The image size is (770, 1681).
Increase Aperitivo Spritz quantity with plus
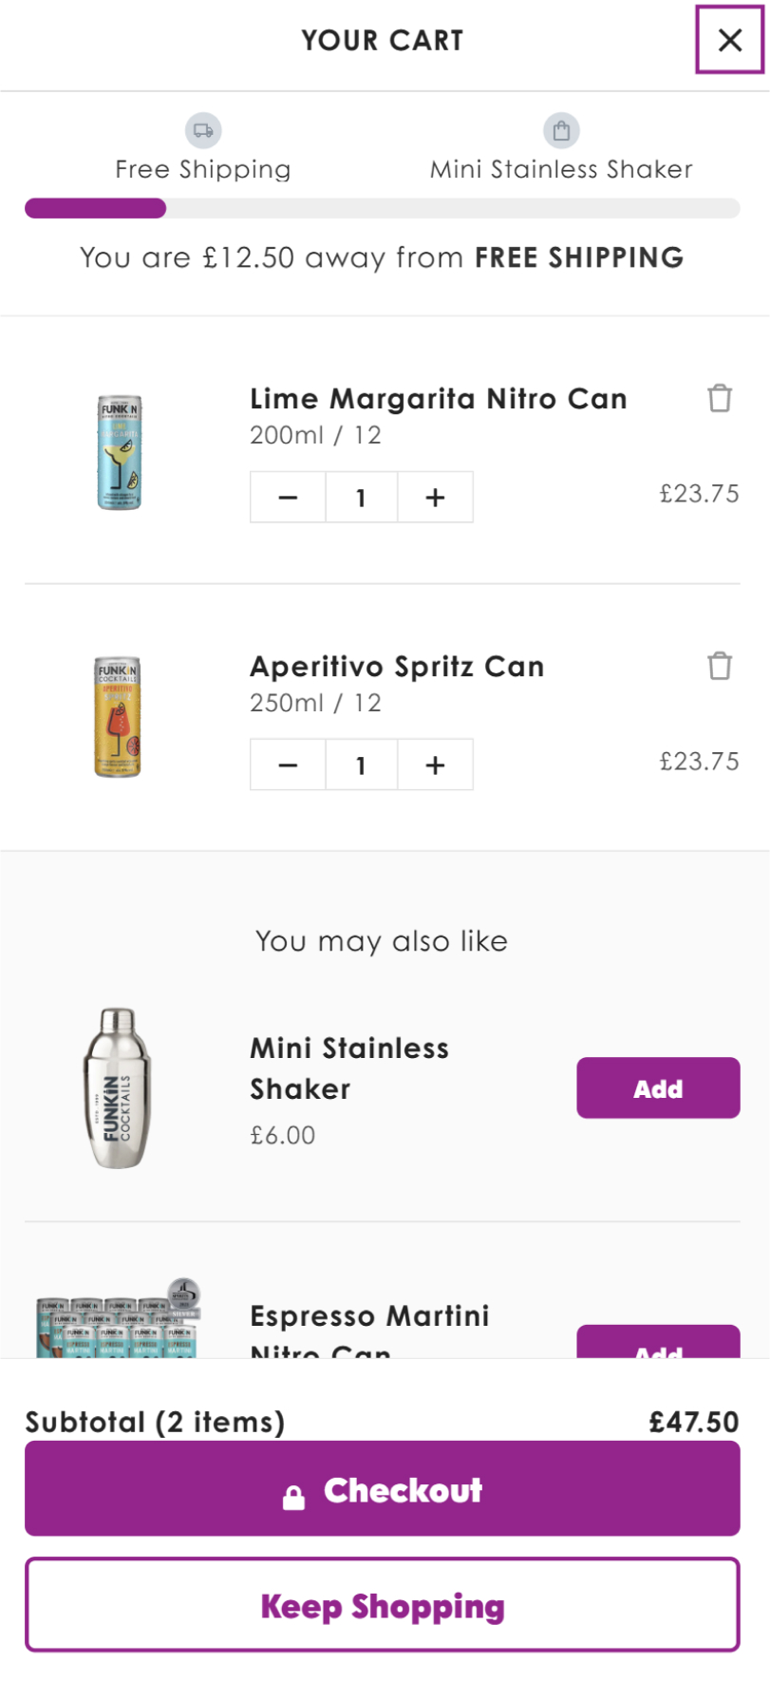click(x=435, y=765)
